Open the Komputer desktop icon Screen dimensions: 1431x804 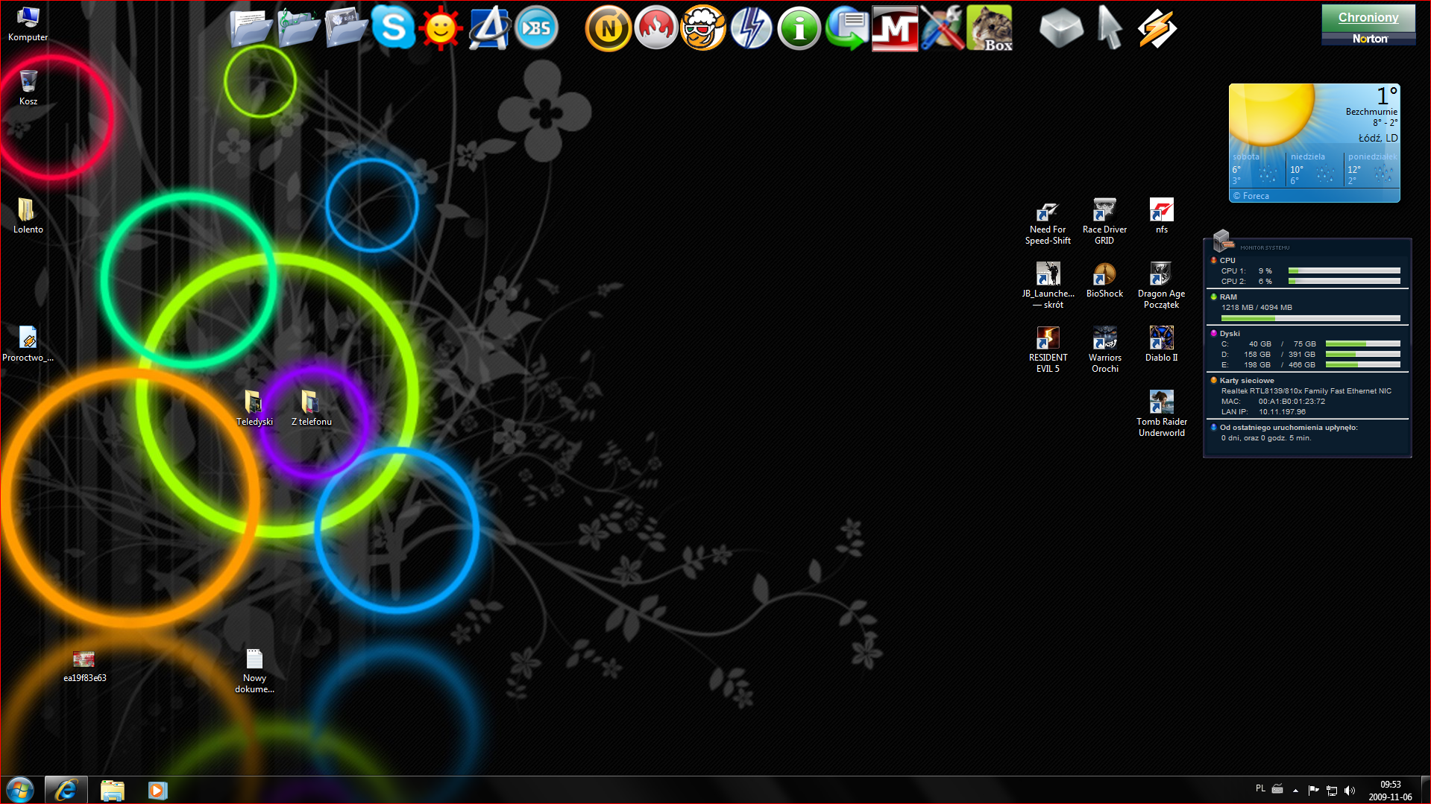pyautogui.click(x=28, y=23)
